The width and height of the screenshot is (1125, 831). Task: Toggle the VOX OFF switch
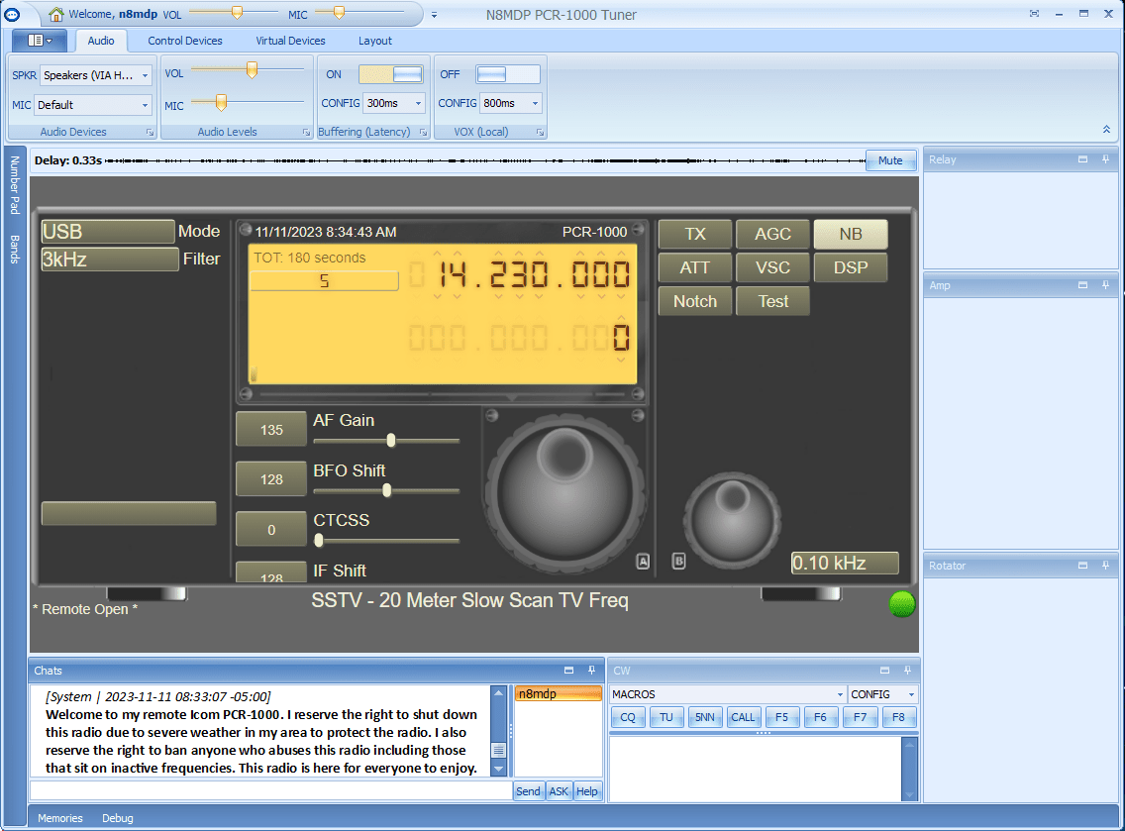507,74
